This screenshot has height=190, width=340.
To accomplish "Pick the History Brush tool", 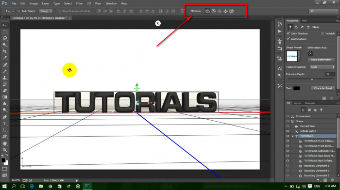I will coord(4,84).
